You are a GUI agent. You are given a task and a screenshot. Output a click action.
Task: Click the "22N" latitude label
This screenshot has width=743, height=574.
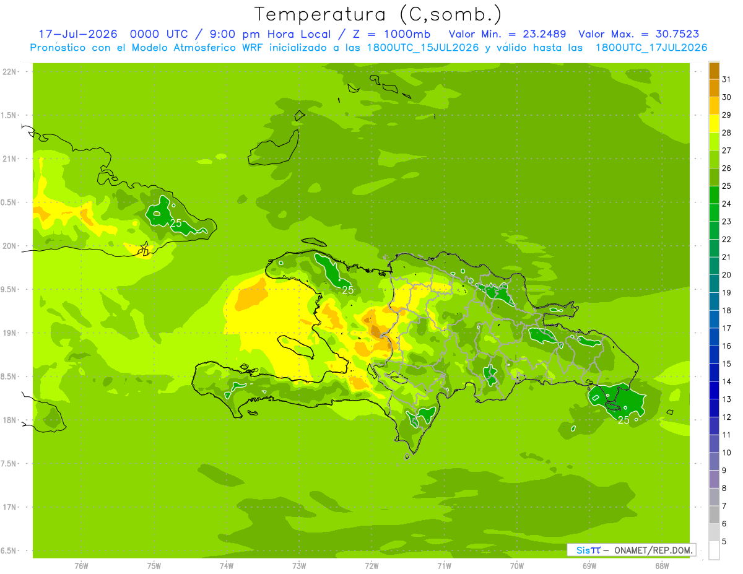9,72
